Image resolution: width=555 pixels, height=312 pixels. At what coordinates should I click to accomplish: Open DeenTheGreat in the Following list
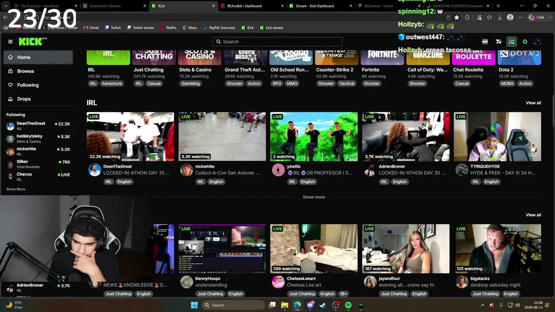(x=38, y=126)
